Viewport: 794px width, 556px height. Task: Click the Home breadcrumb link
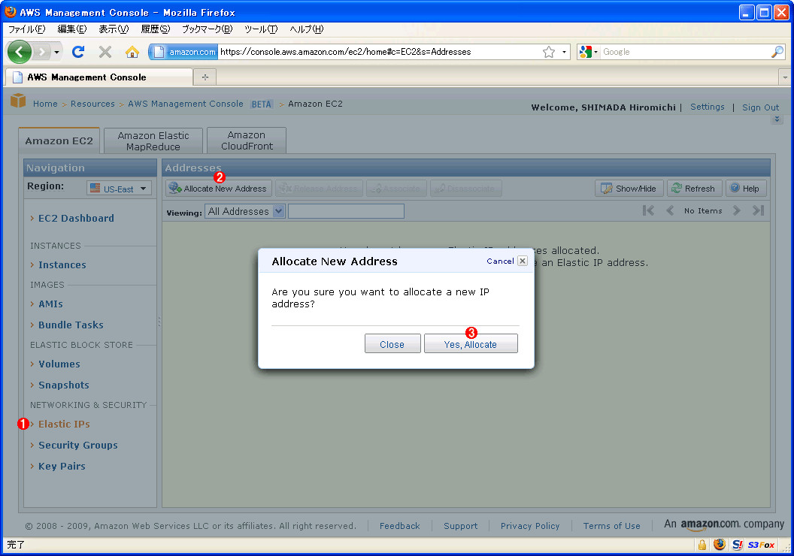pos(46,104)
